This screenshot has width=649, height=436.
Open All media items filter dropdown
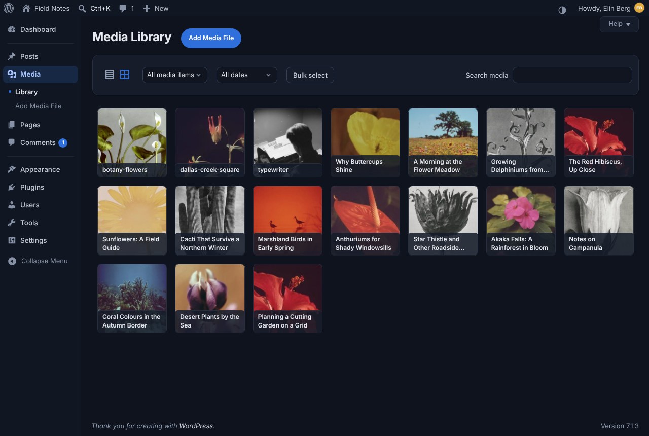coord(174,75)
